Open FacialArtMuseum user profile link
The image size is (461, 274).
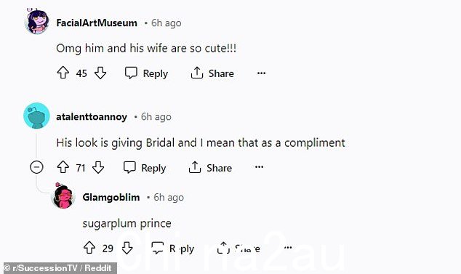coord(97,23)
